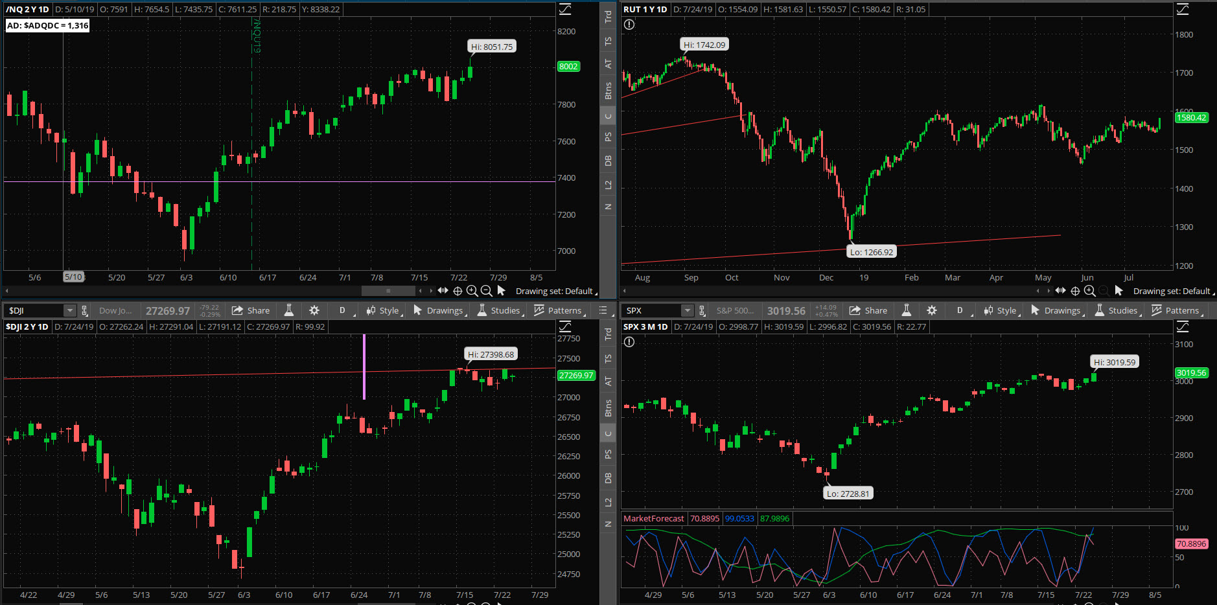Zoom in on the RUT chart
Image resolution: width=1217 pixels, height=605 pixels.
pos(1089,291)
